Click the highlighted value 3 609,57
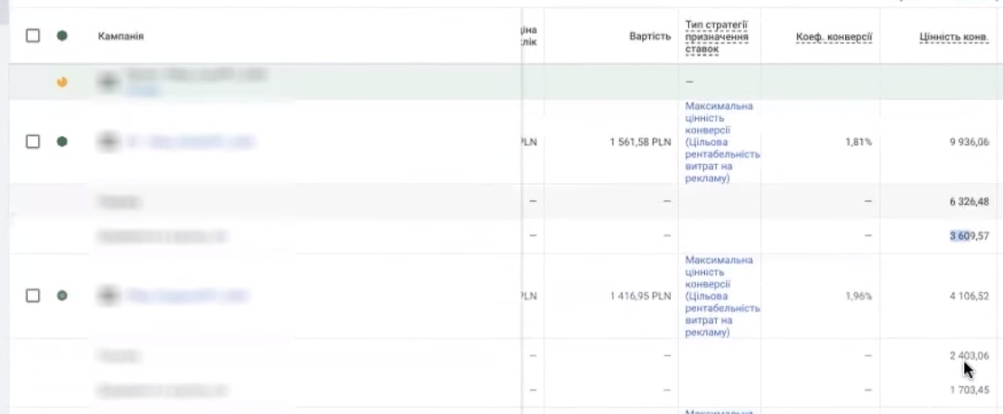Image resolution: width=1003 pixels, height=414 pixels. [969, 235]
